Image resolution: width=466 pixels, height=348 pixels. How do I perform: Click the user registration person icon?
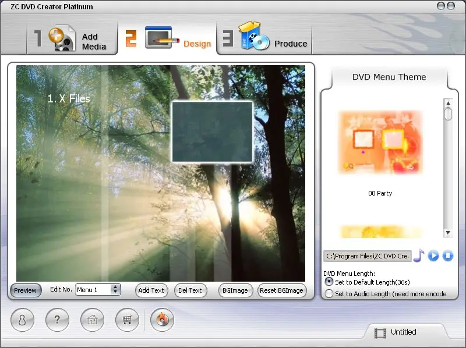[22, 320]
